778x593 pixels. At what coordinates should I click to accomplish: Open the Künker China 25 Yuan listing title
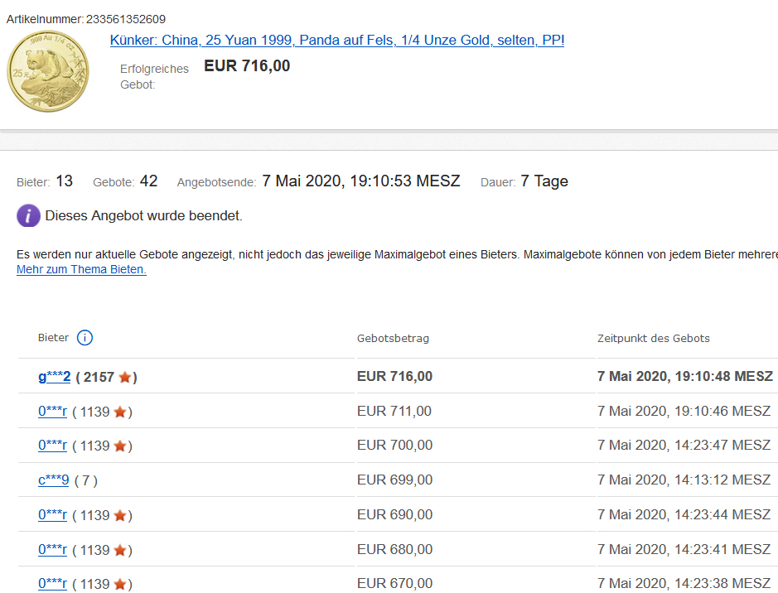point(336,40)
